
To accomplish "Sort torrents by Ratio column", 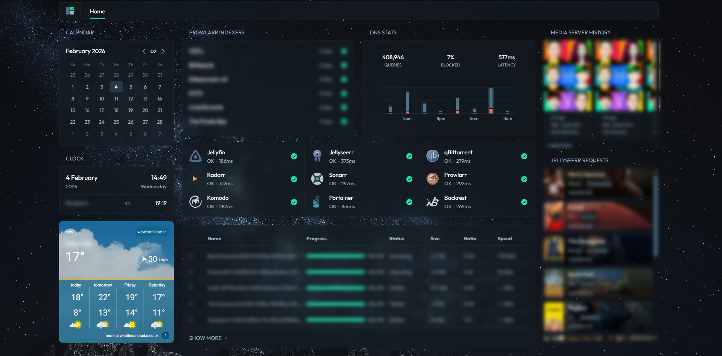I will (x=470, y=238).
